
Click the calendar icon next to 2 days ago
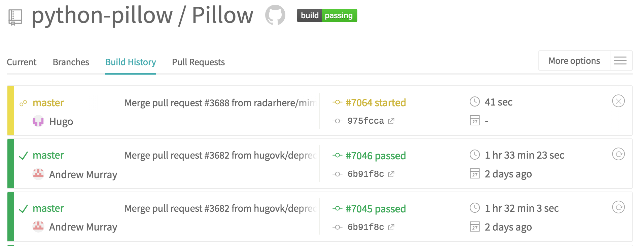pos(474,174)
